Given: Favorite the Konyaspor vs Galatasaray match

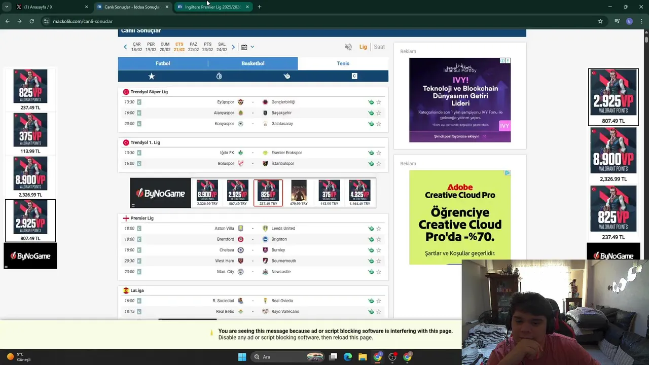Looking at the screenshot, I should click(x=379, y=124).
